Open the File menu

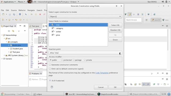coord(2,10)
